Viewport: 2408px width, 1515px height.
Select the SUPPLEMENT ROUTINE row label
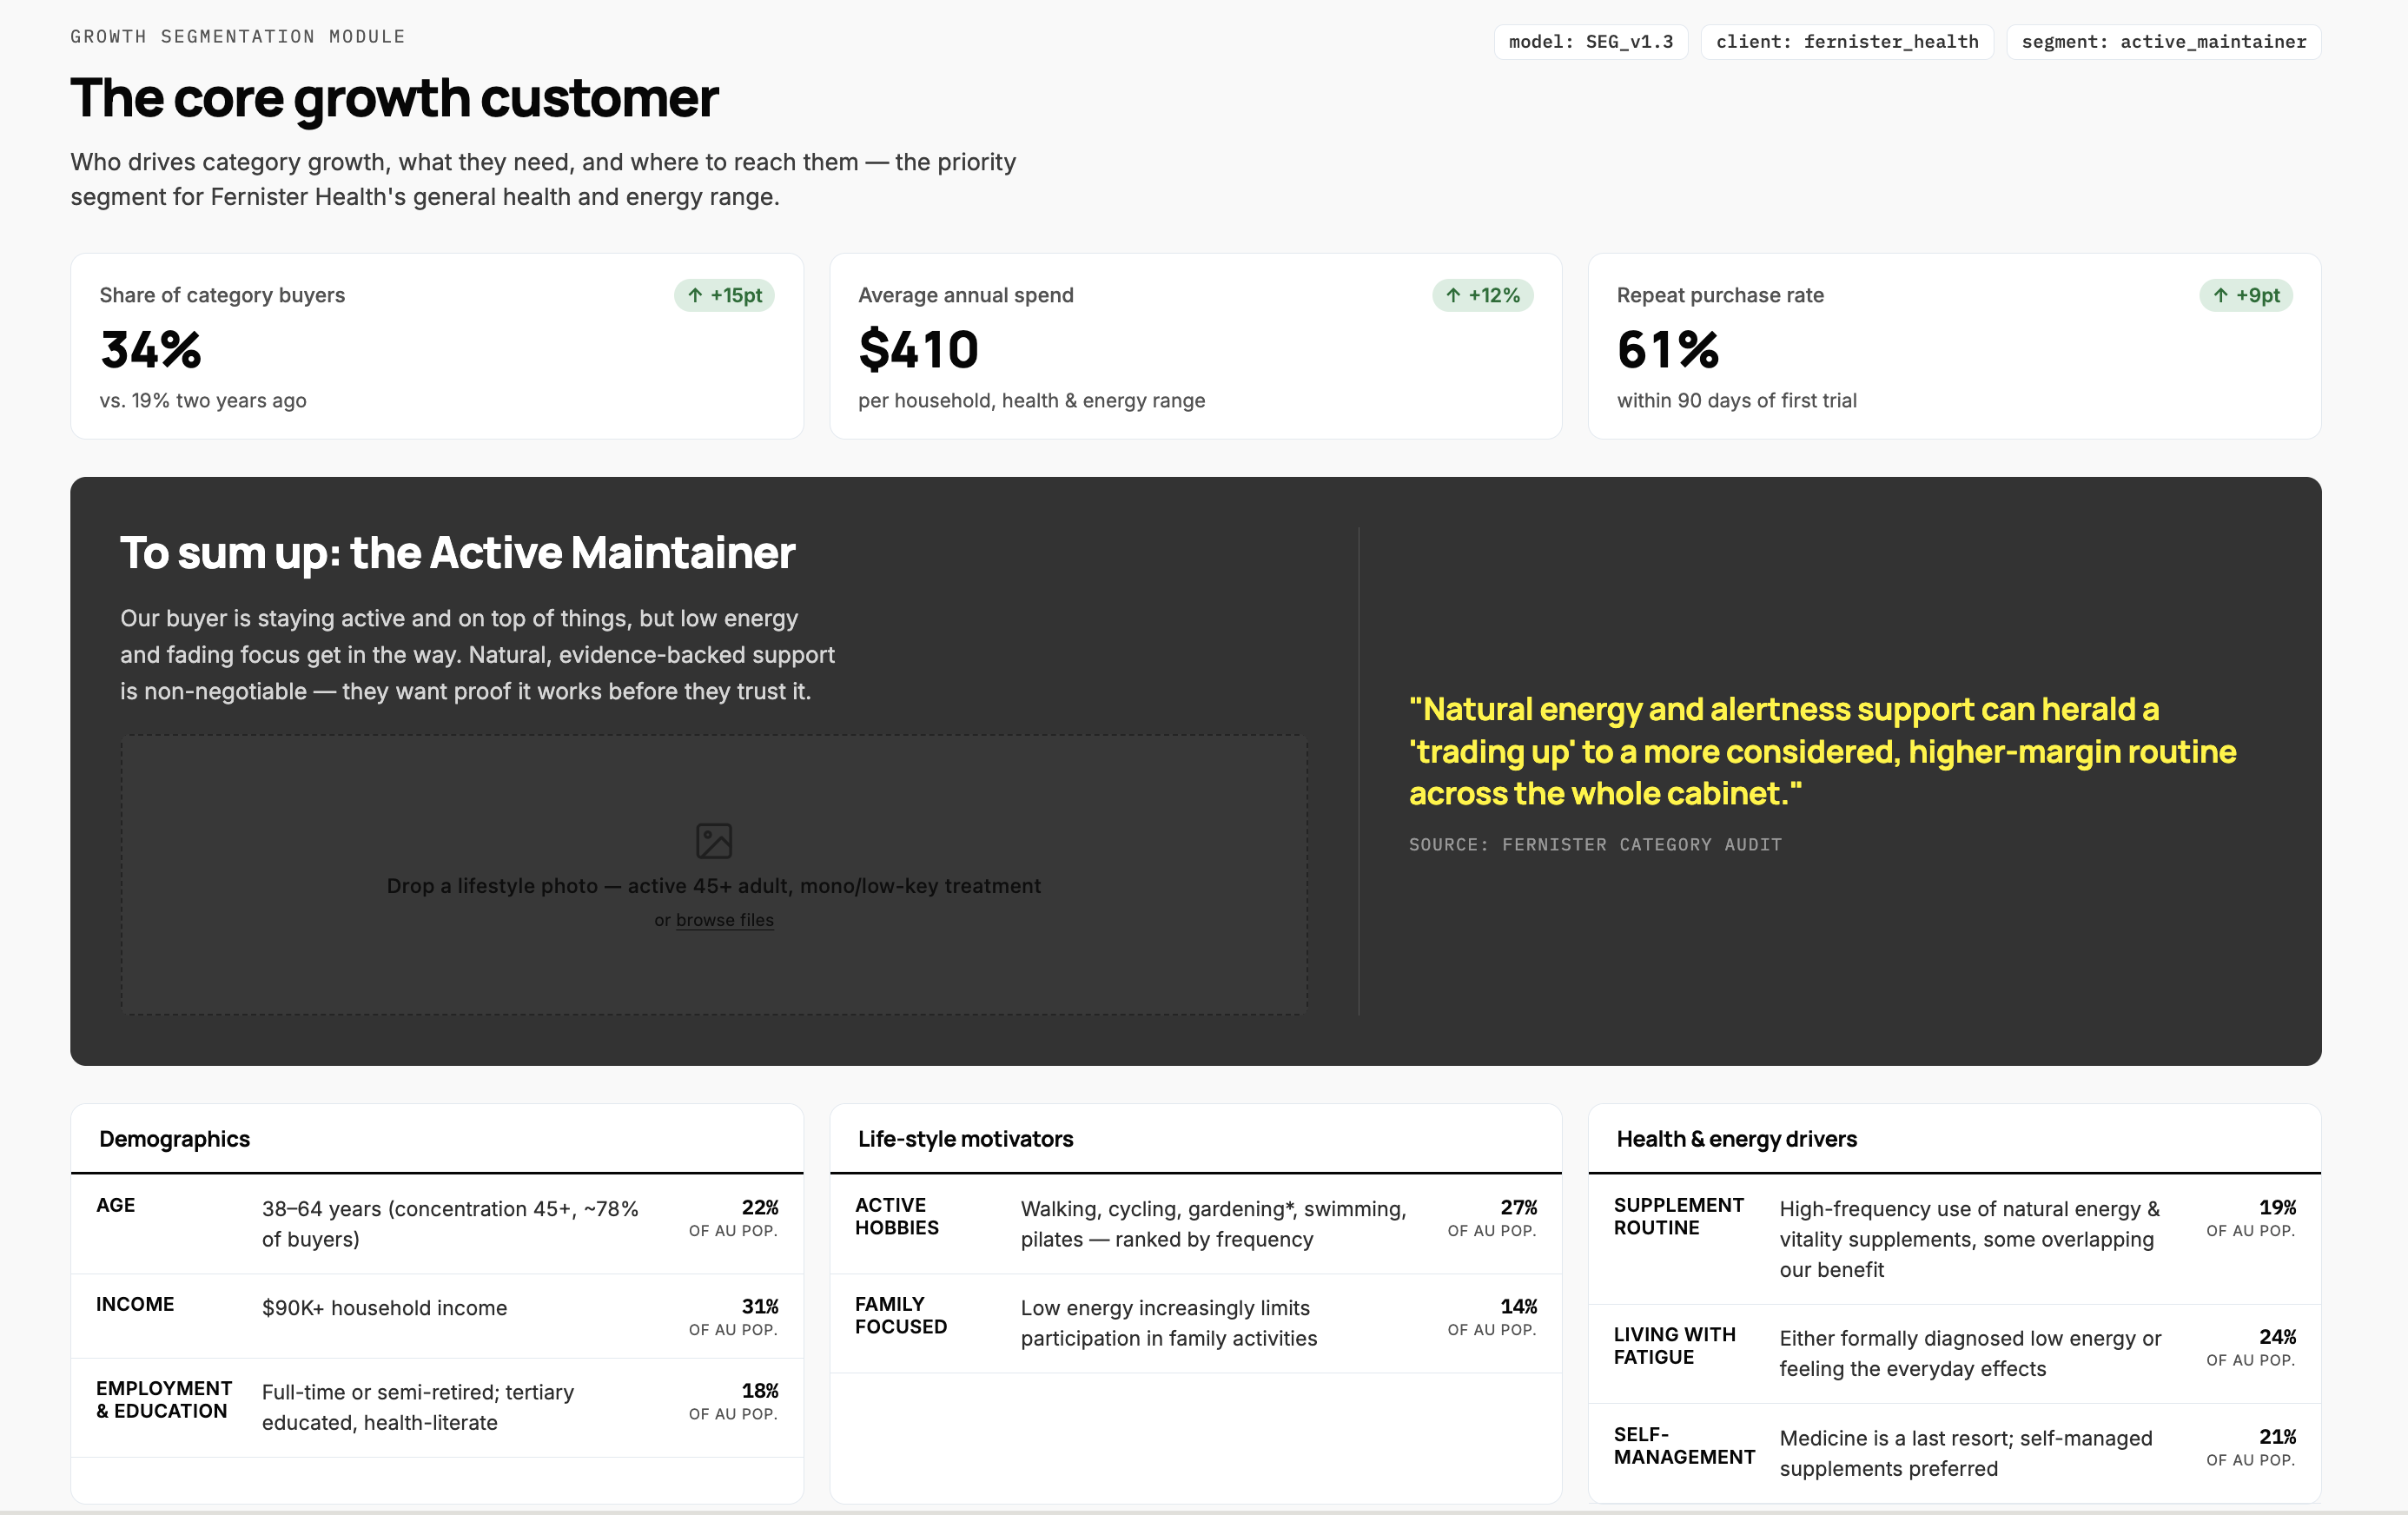click(x=1678, y=1216)
